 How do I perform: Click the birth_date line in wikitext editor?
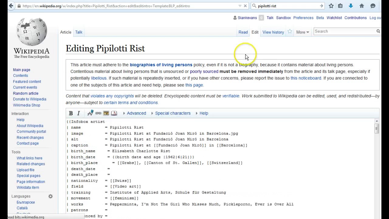pos(130,157)
